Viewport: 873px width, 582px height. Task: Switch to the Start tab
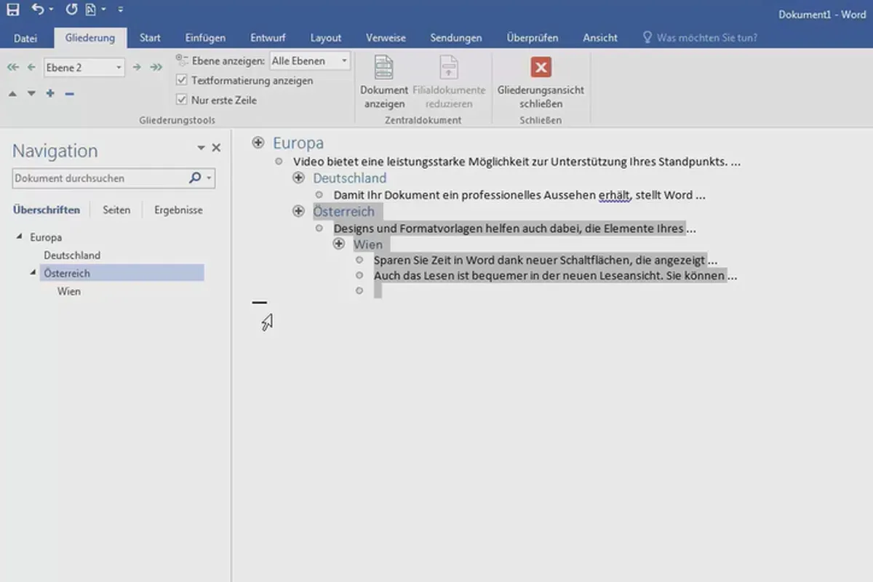point(150,38)
